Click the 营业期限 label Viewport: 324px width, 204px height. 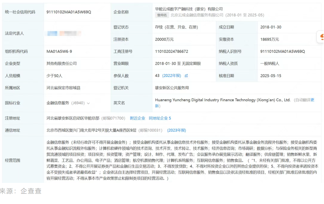(x=121, y=64)
